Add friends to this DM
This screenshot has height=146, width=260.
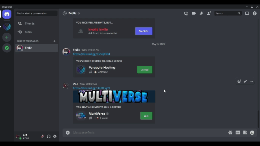pyautogui.click(x=209, y=13)
